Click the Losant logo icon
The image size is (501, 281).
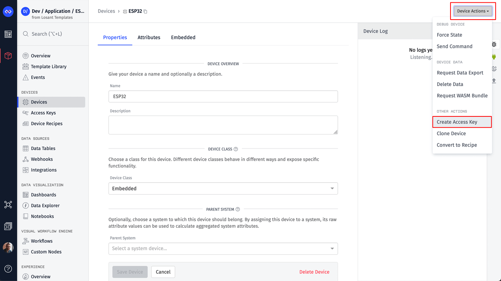[8, 11]
